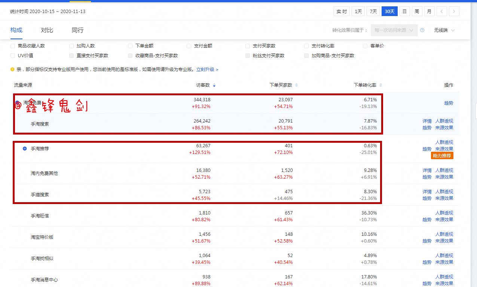Click the next period arrow button
Viewport: 477px width, 287px height.
[454, 12]
